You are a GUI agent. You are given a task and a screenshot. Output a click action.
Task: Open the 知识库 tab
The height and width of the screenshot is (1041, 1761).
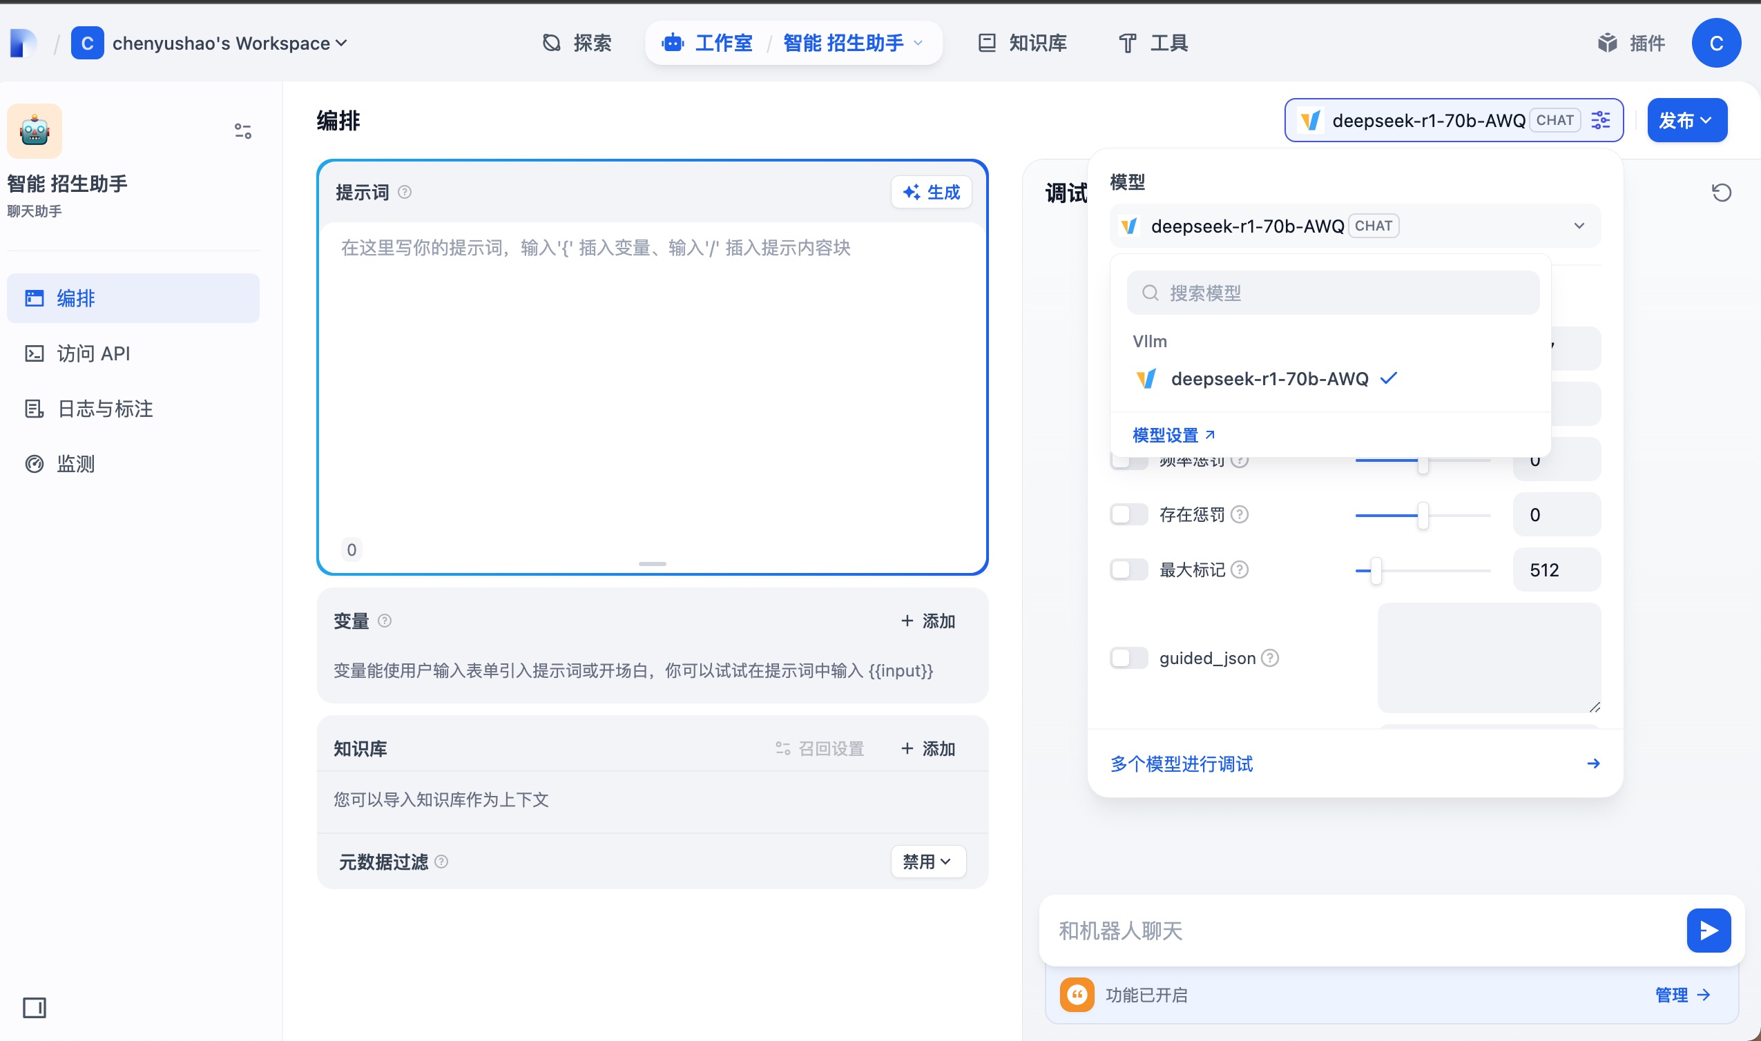coord(1022,43)
